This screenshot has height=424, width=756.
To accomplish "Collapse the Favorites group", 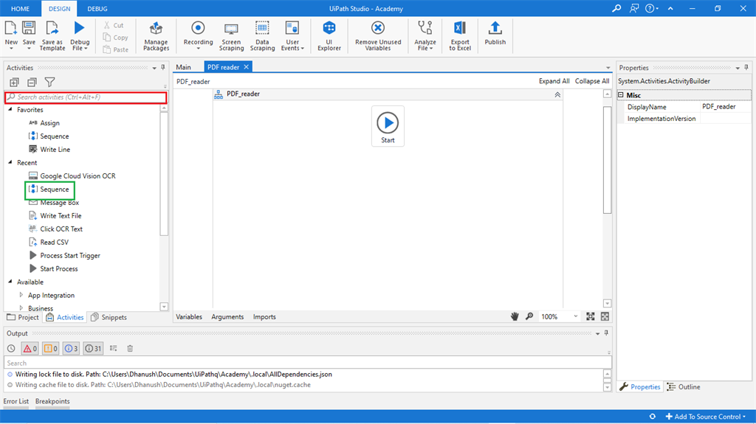I will click(10, 109).
